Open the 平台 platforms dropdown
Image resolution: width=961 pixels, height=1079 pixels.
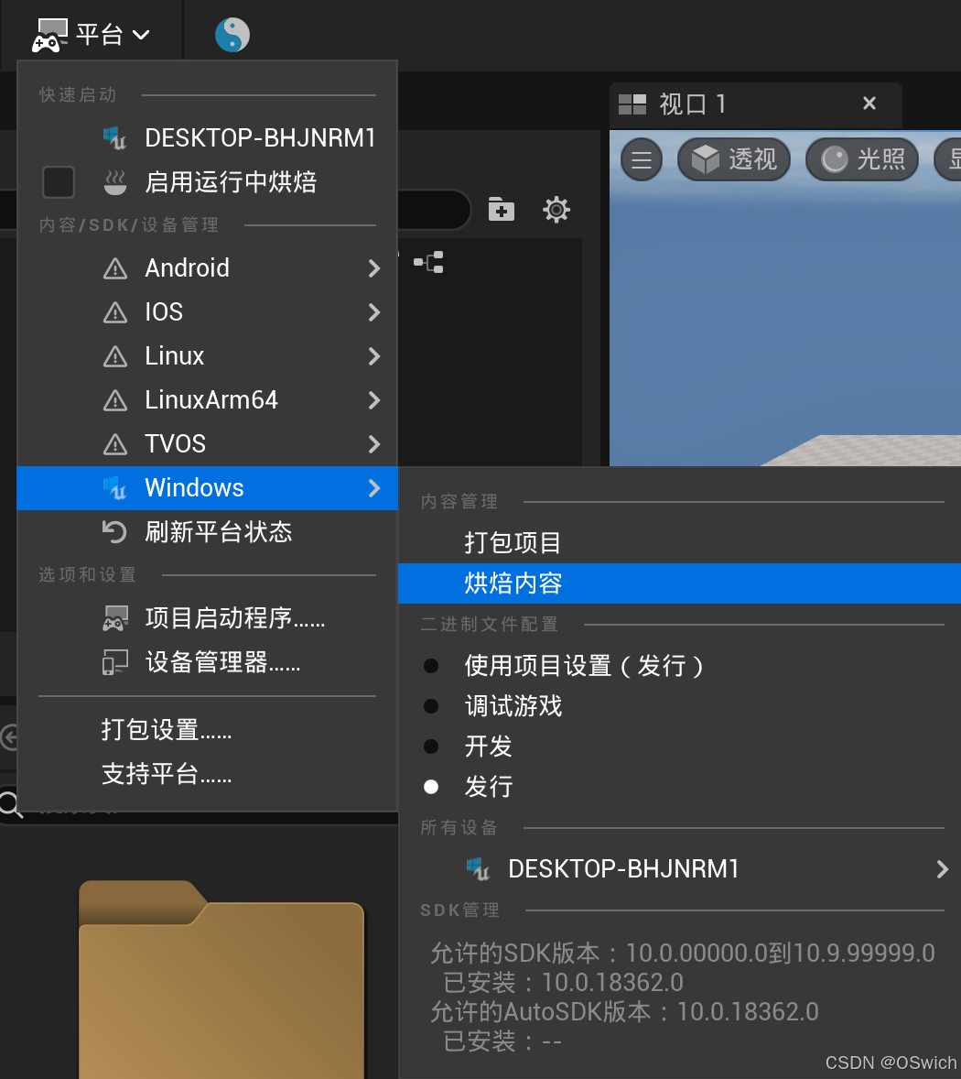(91, 35)
